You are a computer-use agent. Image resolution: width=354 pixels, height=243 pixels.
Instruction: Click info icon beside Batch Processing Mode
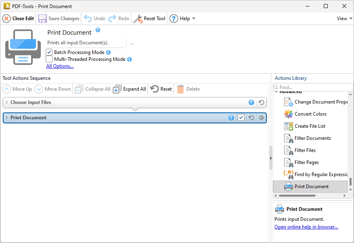tap(108, 52)
